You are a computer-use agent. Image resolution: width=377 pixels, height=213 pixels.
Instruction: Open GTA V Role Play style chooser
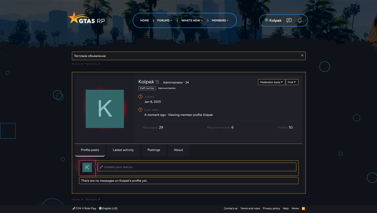click(85, 208)
